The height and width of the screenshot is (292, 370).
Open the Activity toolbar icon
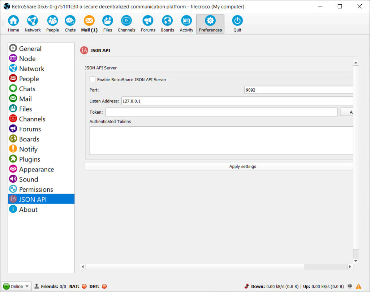[x=186, y=23]
